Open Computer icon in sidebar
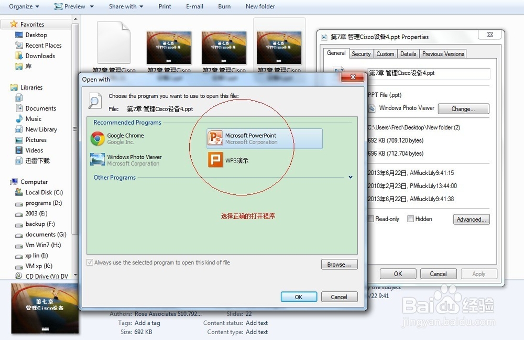This screenshot has height=340, width=524. (14, 182)
